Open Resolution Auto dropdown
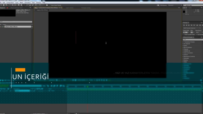This screenshot has height=114, width=203. coord(199,32)
